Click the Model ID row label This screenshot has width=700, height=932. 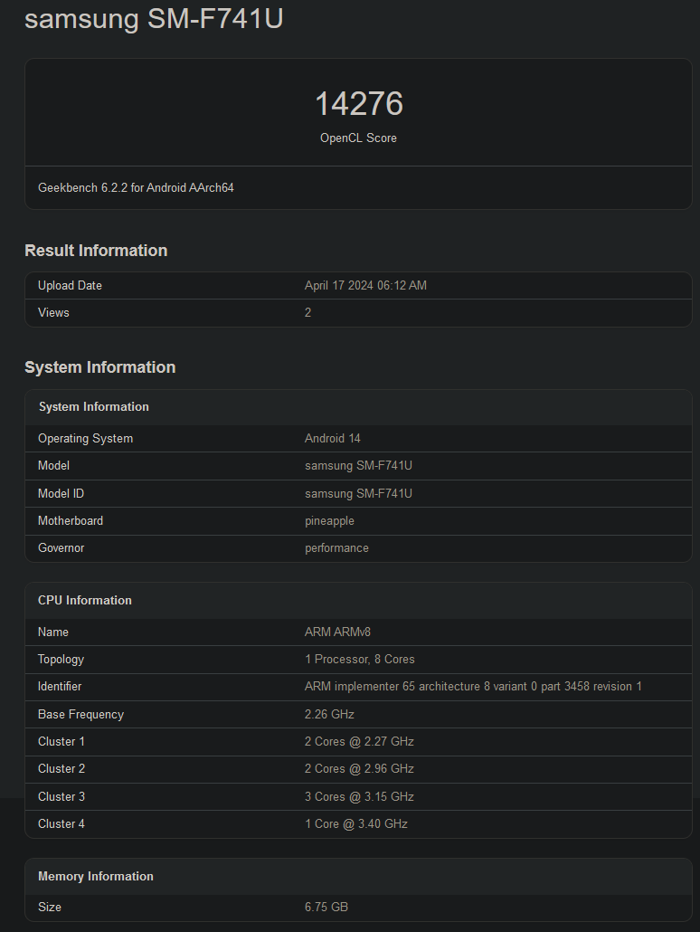pyautogui.click(x=61, y=494)
